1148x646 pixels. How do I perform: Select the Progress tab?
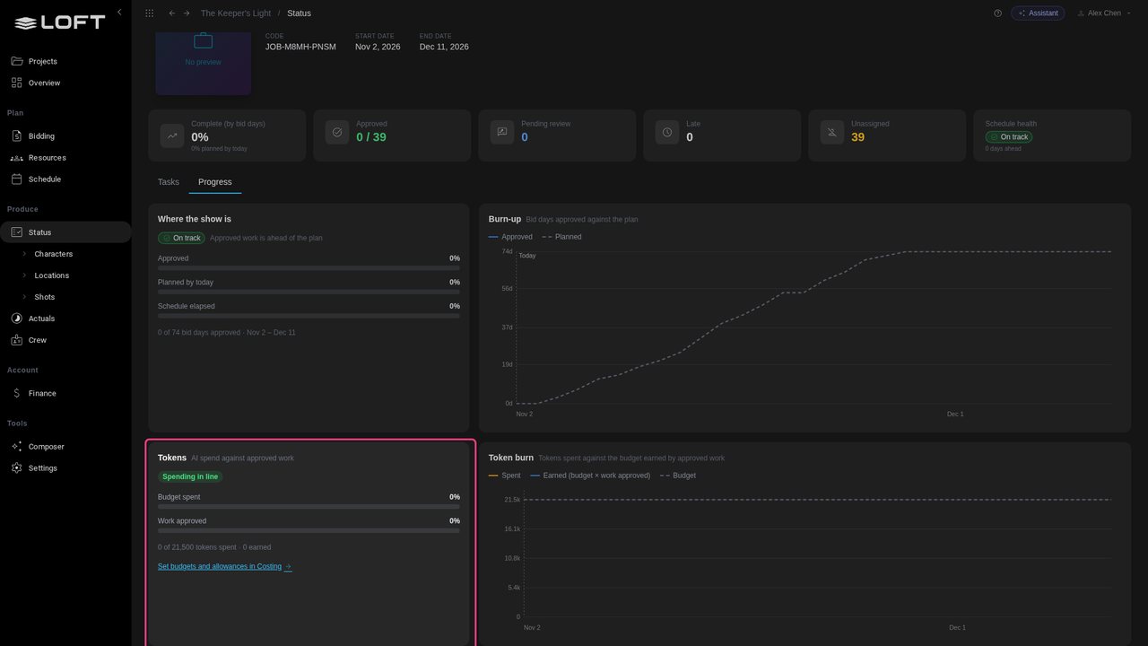pos(215,182)
